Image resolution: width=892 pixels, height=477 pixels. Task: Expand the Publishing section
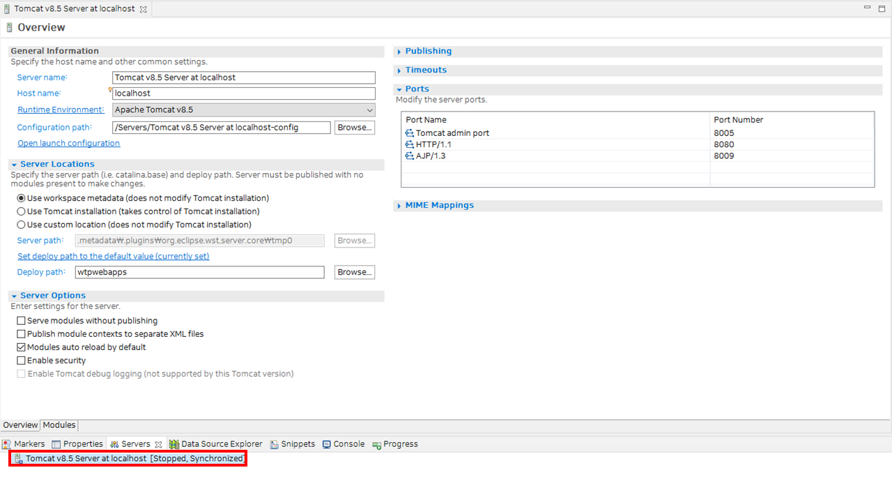(x=399, y=52)
